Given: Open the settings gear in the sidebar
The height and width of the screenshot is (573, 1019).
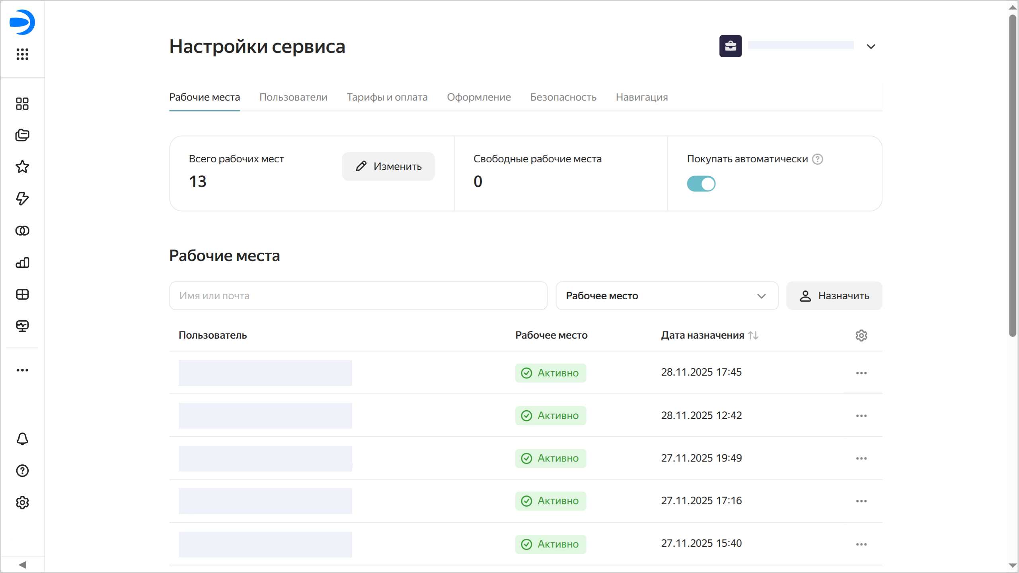Looking at the screenshot, I should 22,503.
